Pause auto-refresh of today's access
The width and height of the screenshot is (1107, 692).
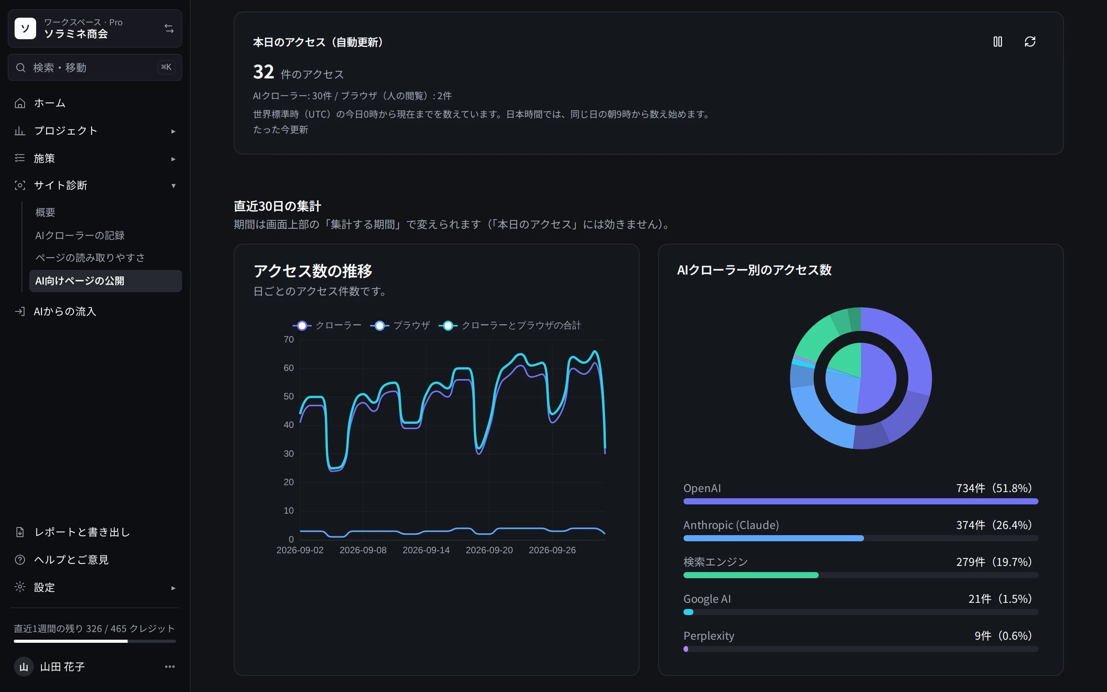[998, 42]
